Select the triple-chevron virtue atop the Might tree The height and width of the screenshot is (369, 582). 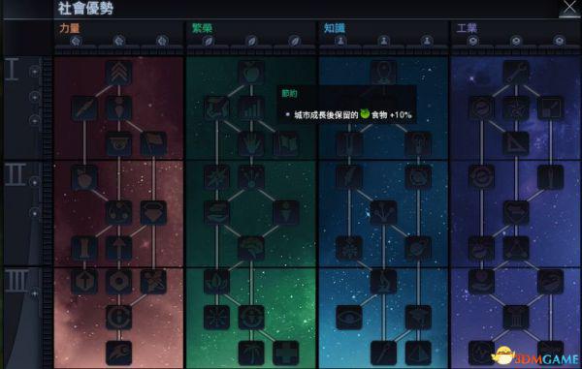pos(118,73)
